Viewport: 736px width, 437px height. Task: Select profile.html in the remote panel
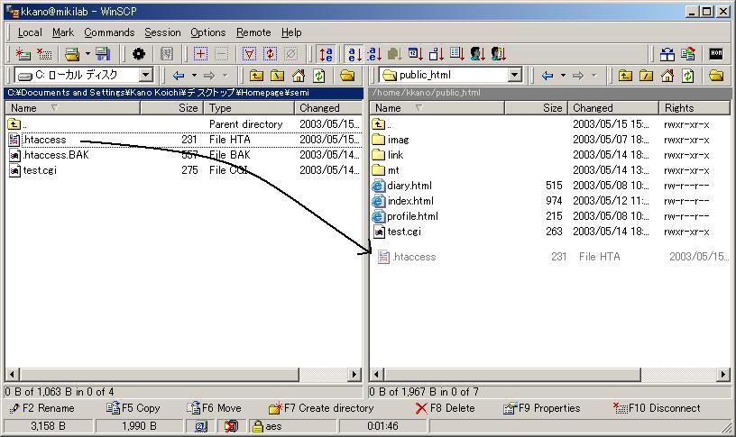coord(412,216)
